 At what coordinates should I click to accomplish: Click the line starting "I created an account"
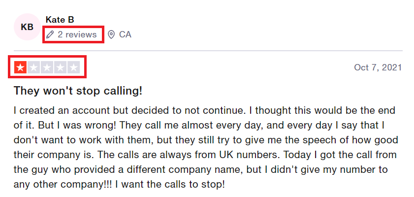click(204, 110)
